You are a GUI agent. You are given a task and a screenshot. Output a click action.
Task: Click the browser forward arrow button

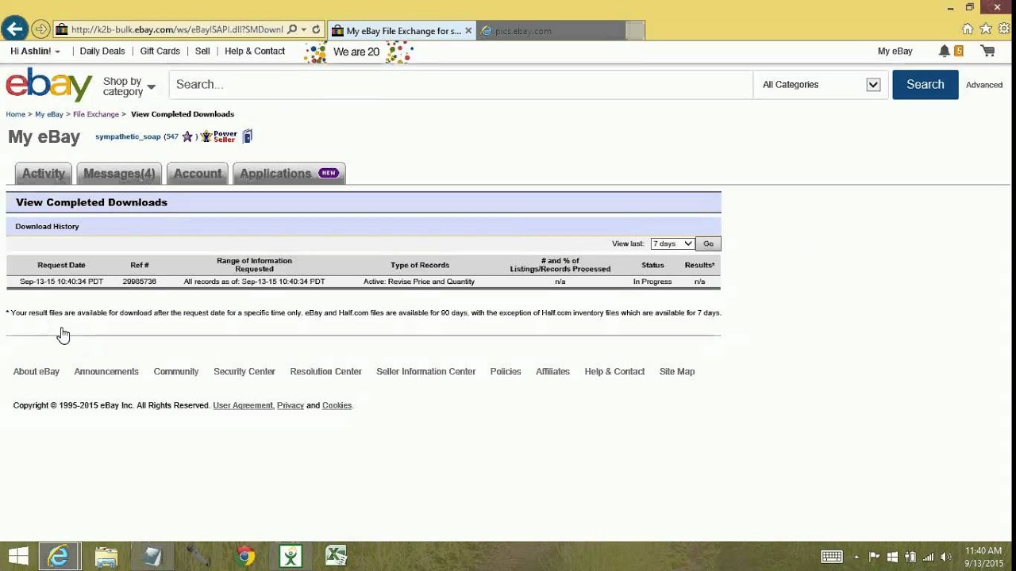[41, 30]
